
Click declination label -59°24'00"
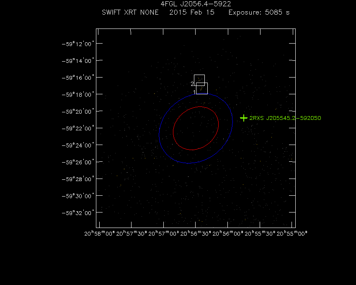coord(78,145)
